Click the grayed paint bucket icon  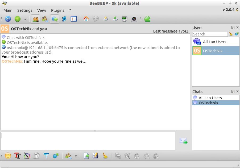tap(36, 156)
